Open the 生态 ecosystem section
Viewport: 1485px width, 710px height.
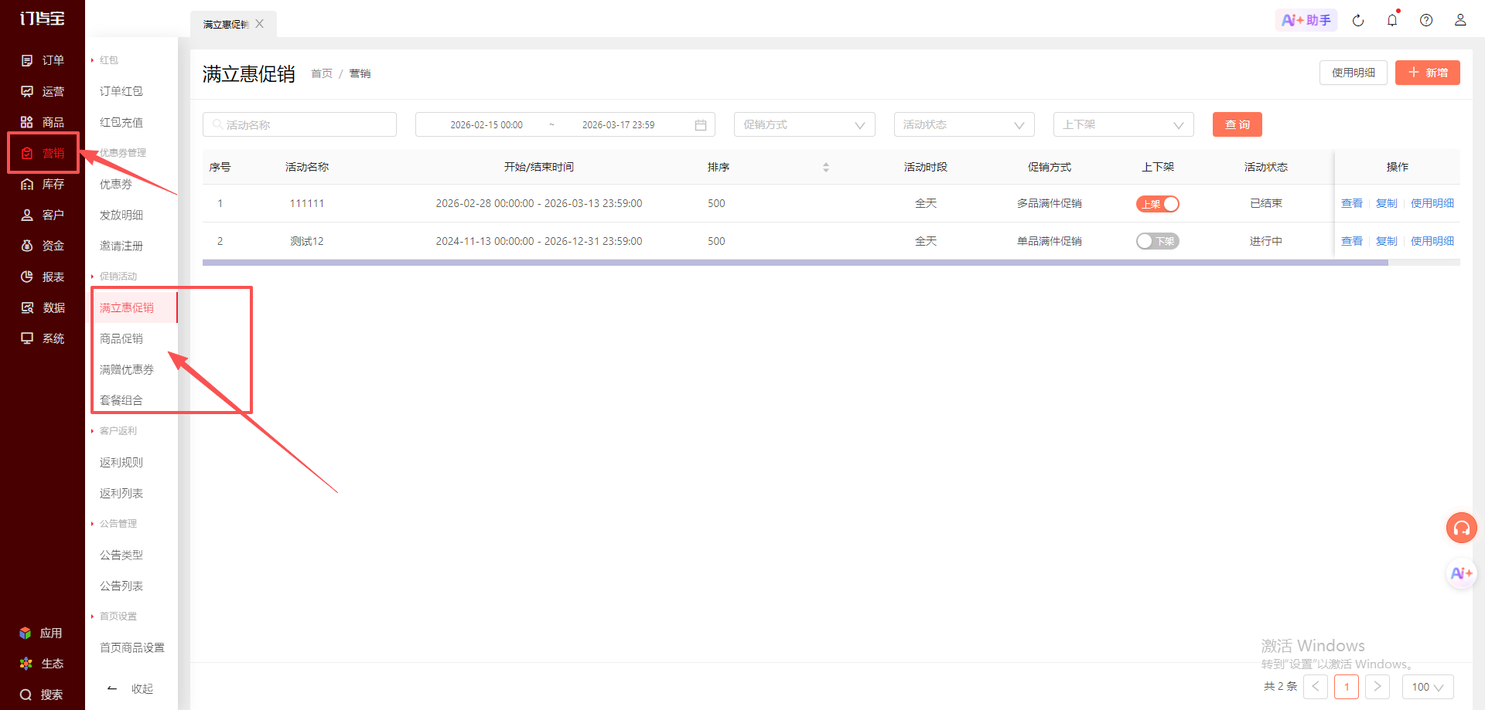[41, 664]
